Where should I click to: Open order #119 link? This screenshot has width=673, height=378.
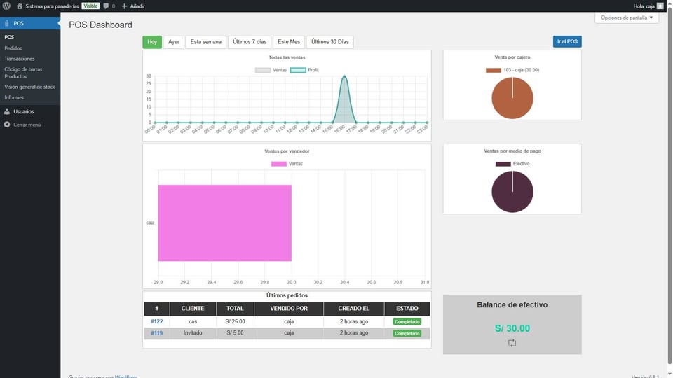pos(156,333)
